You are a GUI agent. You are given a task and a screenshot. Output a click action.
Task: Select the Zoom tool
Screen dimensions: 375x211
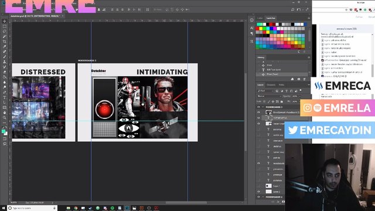pyautogui.click(x=5, y=117)
